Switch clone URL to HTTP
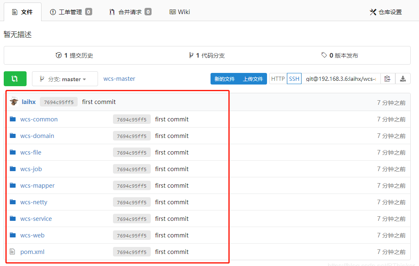 coord(278,79)
